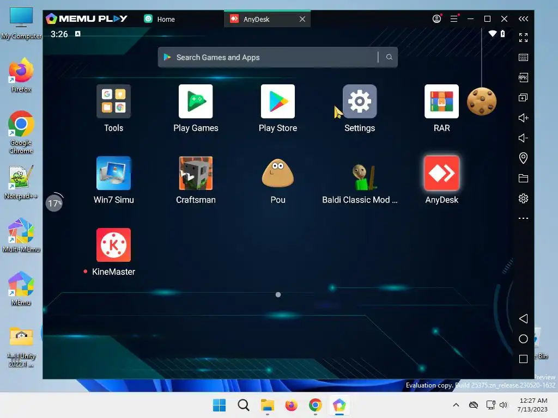Launch the AnyDesk app icon
Viewport: 558px width, 418px height.
pos(441,173)
